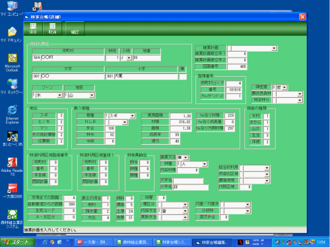
Task: Open Internet Explorer desktop icon
Action: (x=13, y=114)
